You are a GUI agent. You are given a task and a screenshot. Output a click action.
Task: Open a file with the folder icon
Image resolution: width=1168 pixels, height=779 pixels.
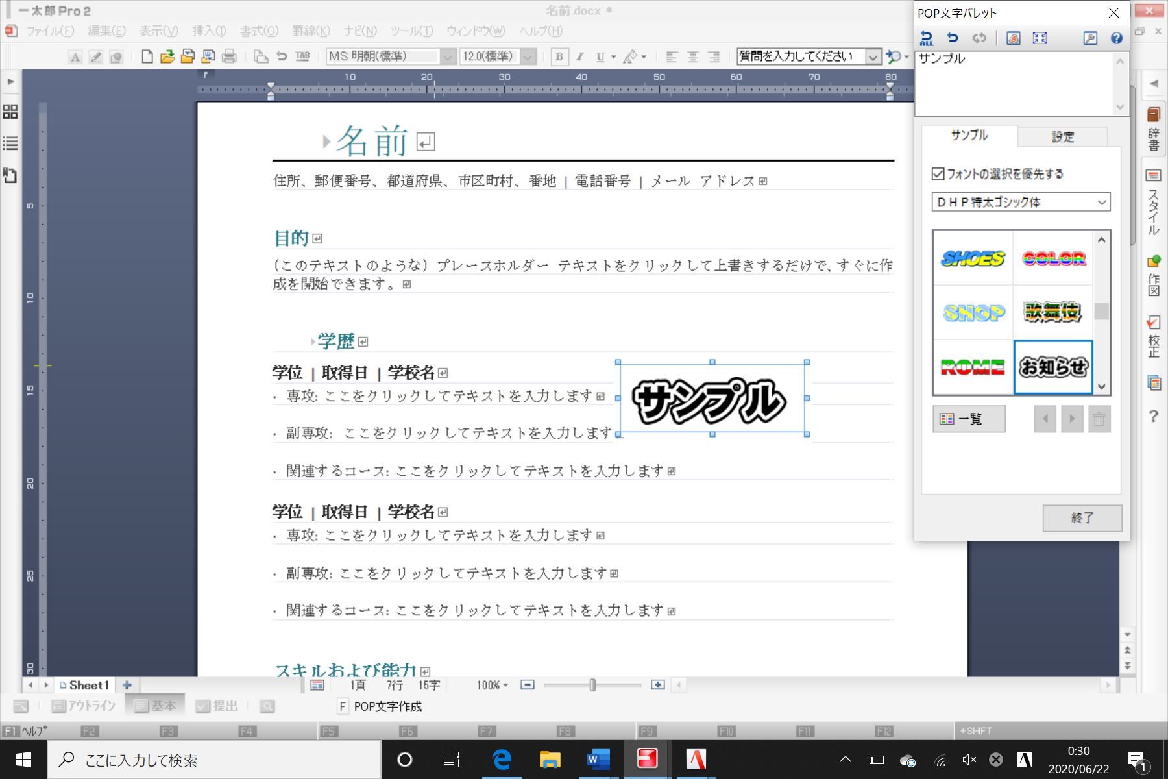pos(167,56)
